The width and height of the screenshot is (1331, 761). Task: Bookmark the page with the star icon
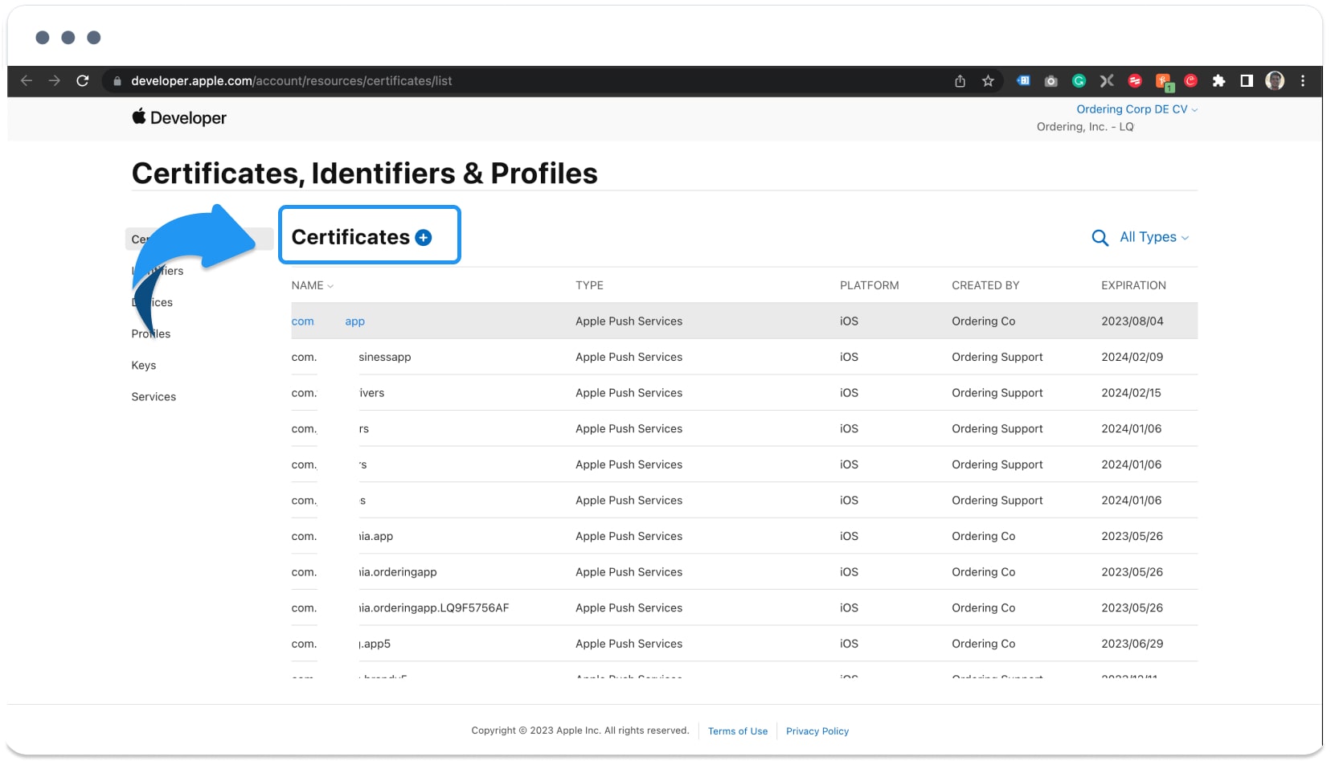click(x=988, y=81)
